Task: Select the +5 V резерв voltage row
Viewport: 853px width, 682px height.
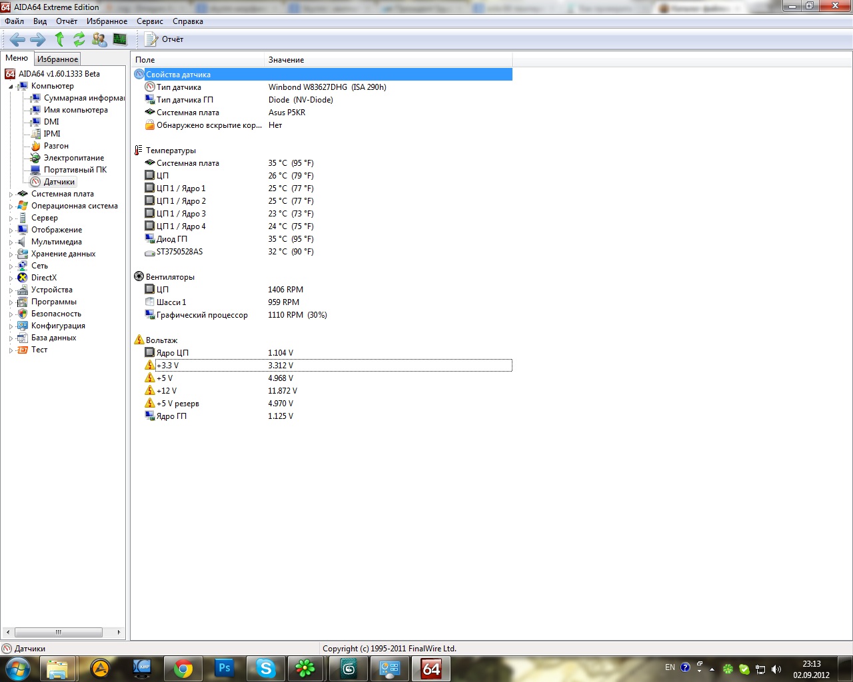Action: point(323,404)
